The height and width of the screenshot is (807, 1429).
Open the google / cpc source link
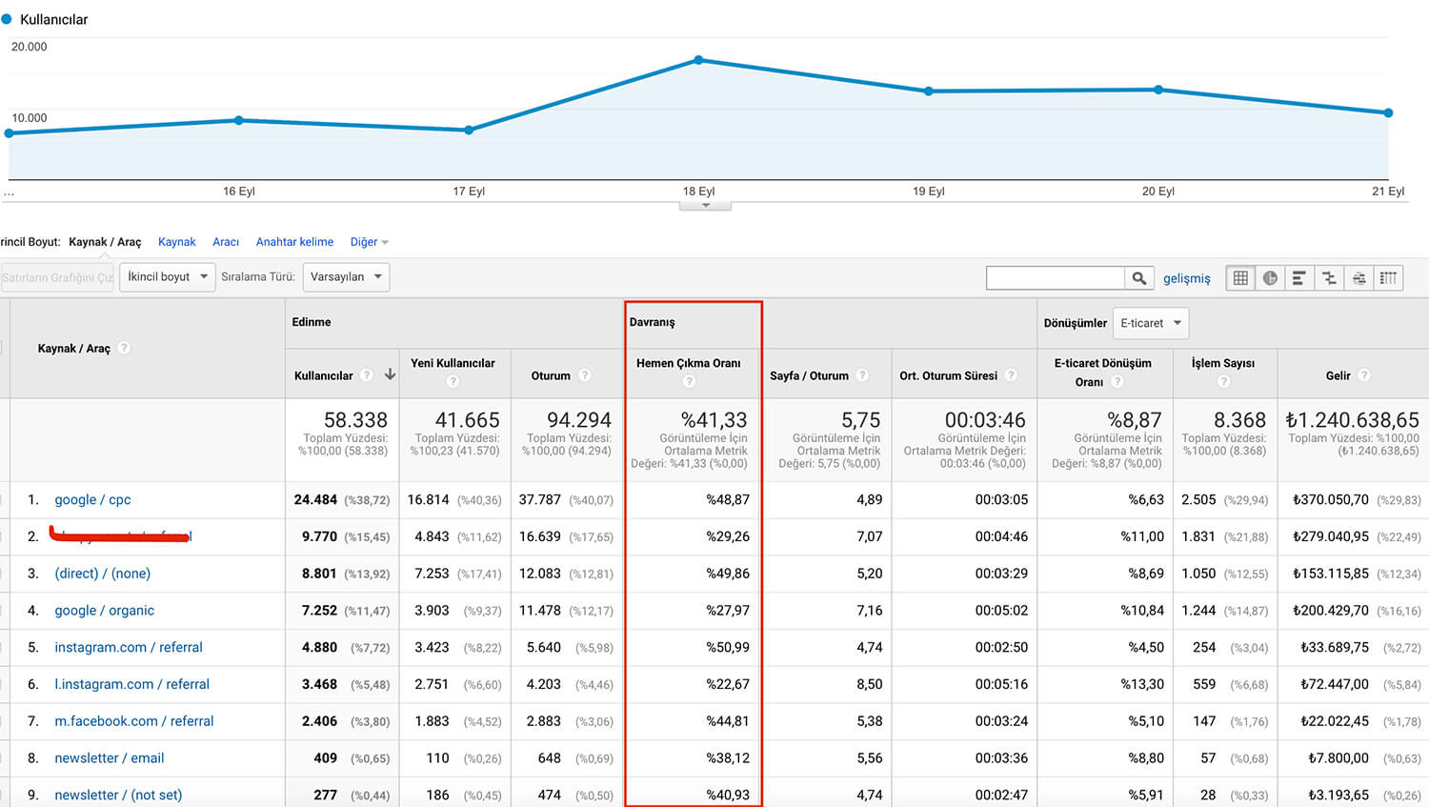(92, 499)
